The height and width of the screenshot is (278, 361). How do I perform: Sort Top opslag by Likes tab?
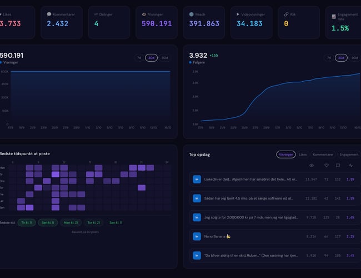[x=303, y=155]
